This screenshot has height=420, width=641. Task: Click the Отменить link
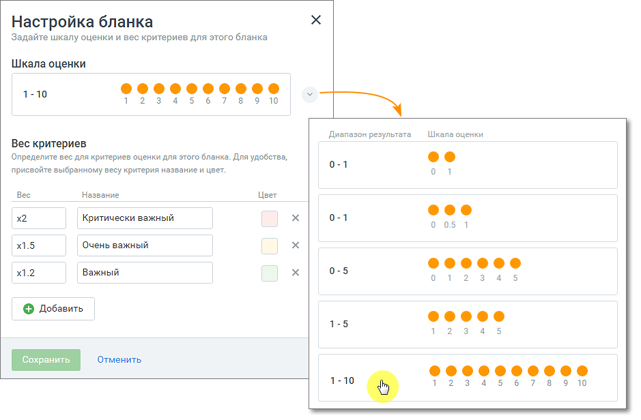pos(119,359)
